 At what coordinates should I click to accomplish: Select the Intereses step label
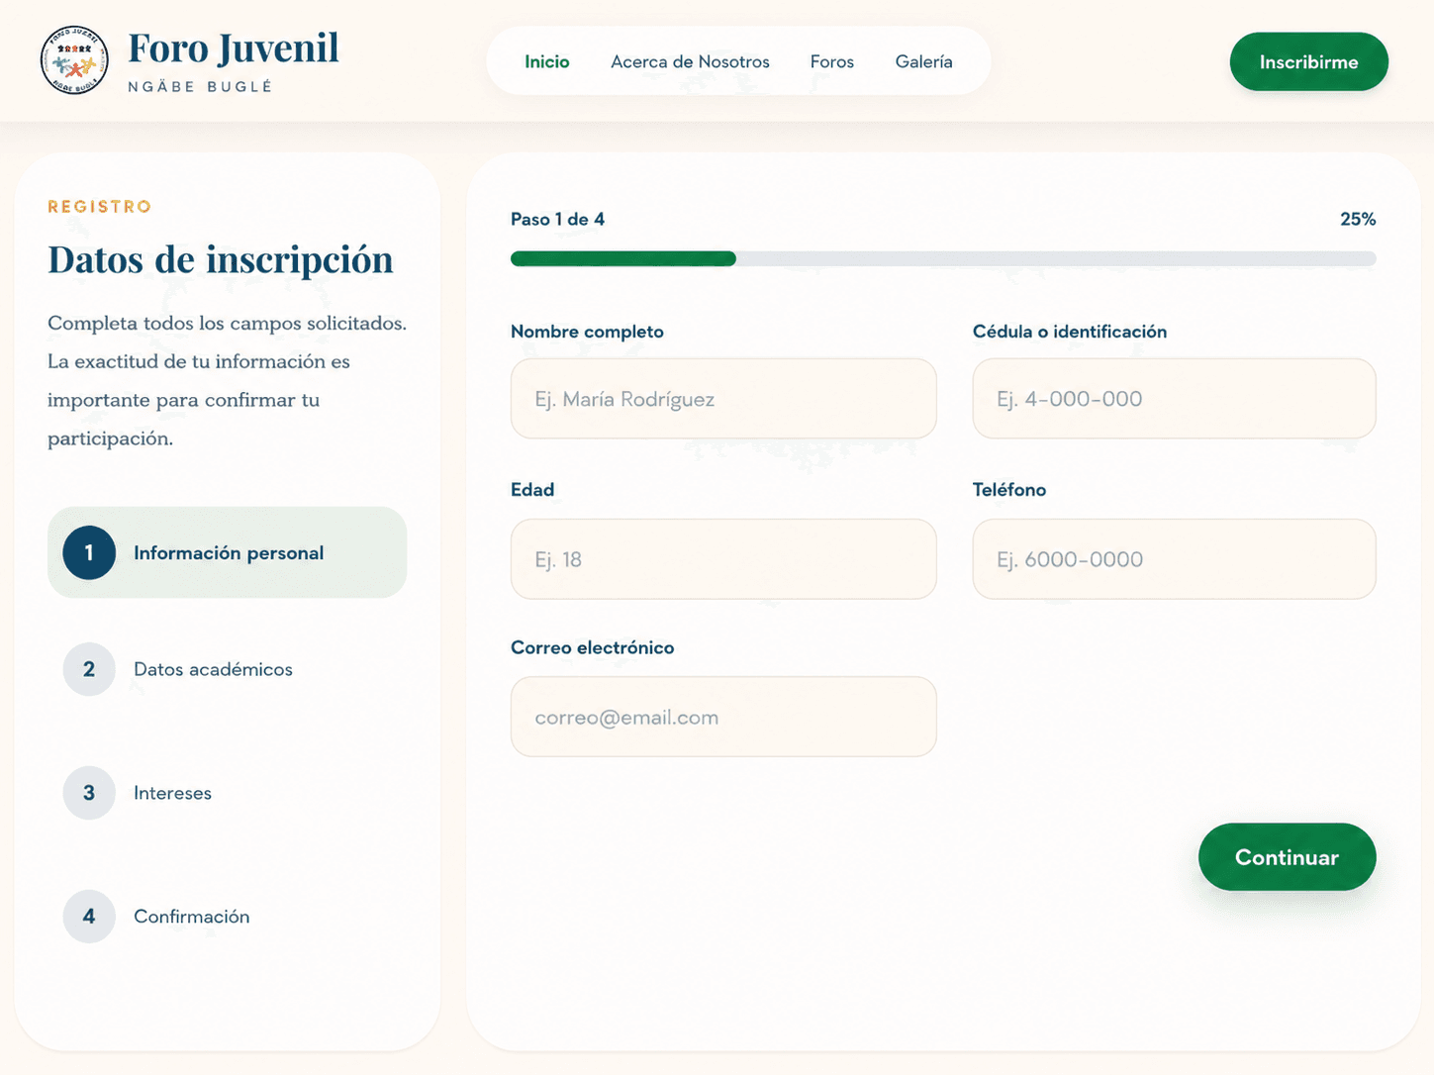pos(172,793)
